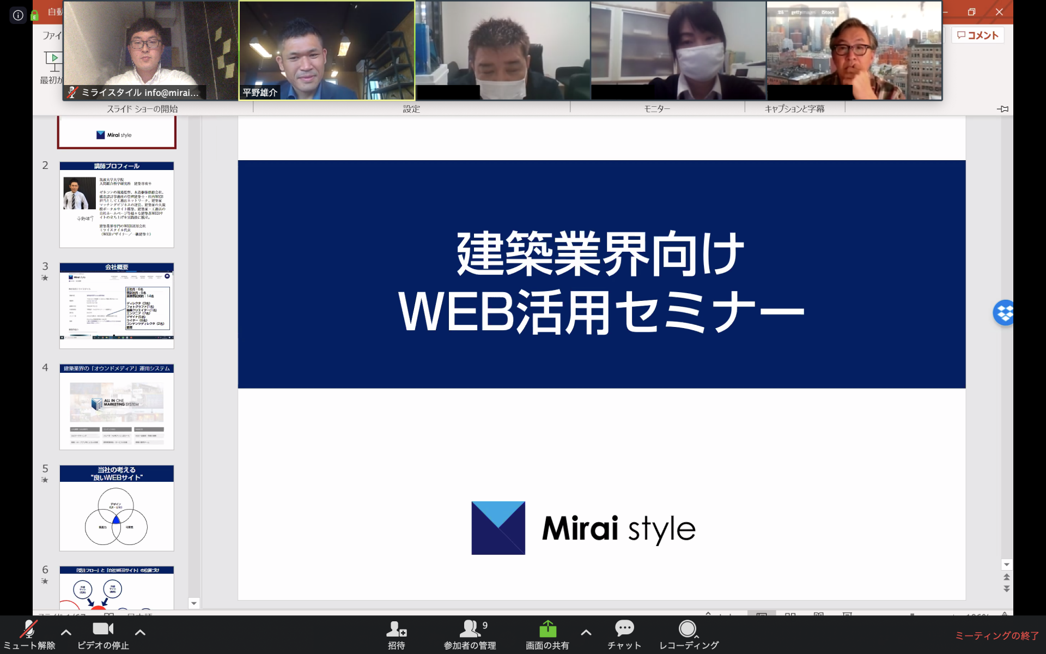Click the start-from-beginning slideshow icon
This screenshot has width=1046, height=654.
[x=53, y=60]
